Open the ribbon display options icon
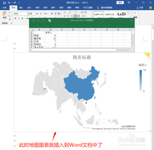This screenshot has width=154, height=150. coord(129,2)
